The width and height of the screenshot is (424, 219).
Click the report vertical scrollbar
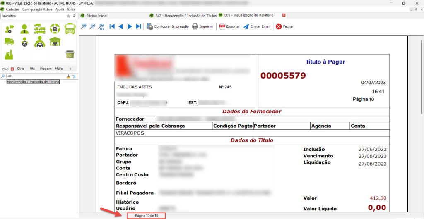coord(421,76)
